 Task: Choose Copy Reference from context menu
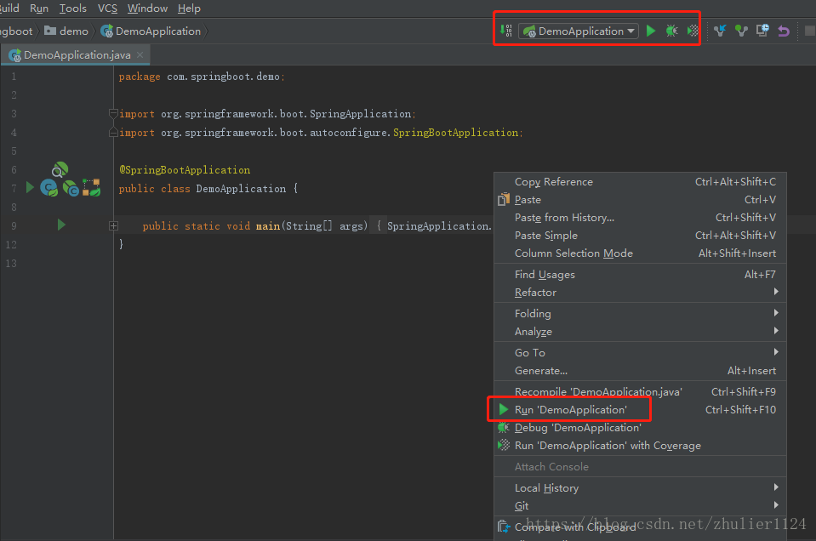tap(640, 182)
